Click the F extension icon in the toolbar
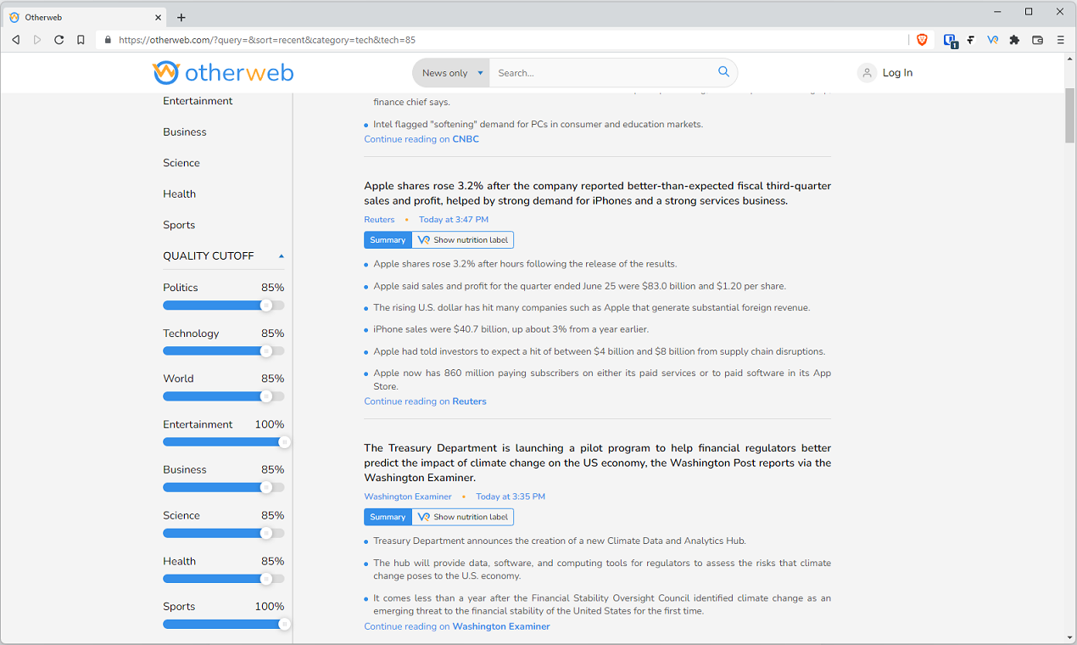Image resolution: width=1077 pixels, height=645 pixels. (970, 40)
